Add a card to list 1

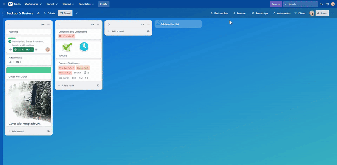pos(26,131)
